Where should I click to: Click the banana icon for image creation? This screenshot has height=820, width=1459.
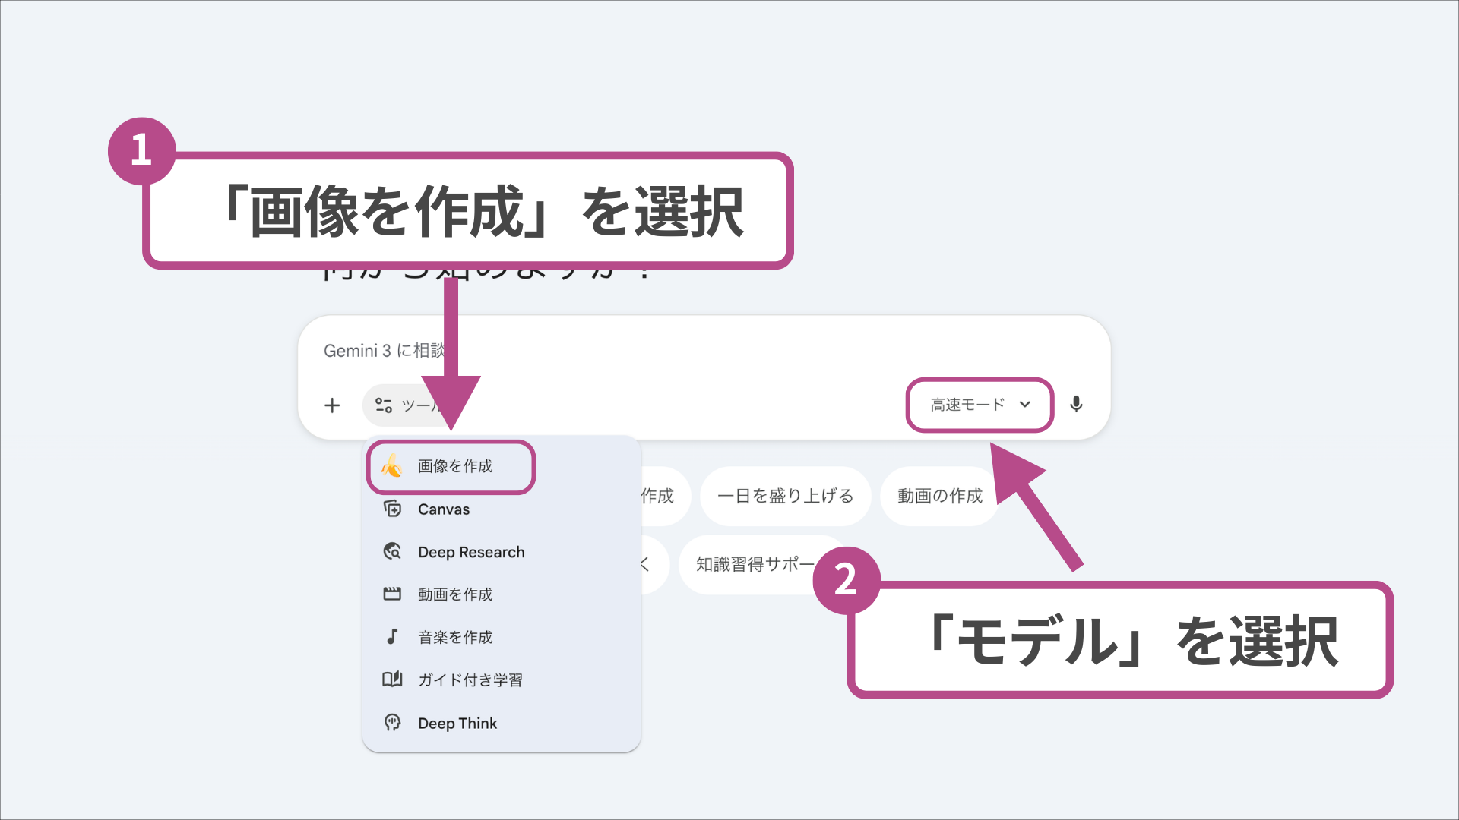(x=392, y=465)
